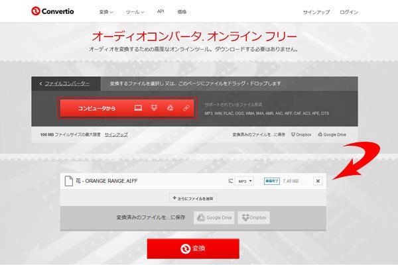Open the 価格 pricing page

[182, 12]
